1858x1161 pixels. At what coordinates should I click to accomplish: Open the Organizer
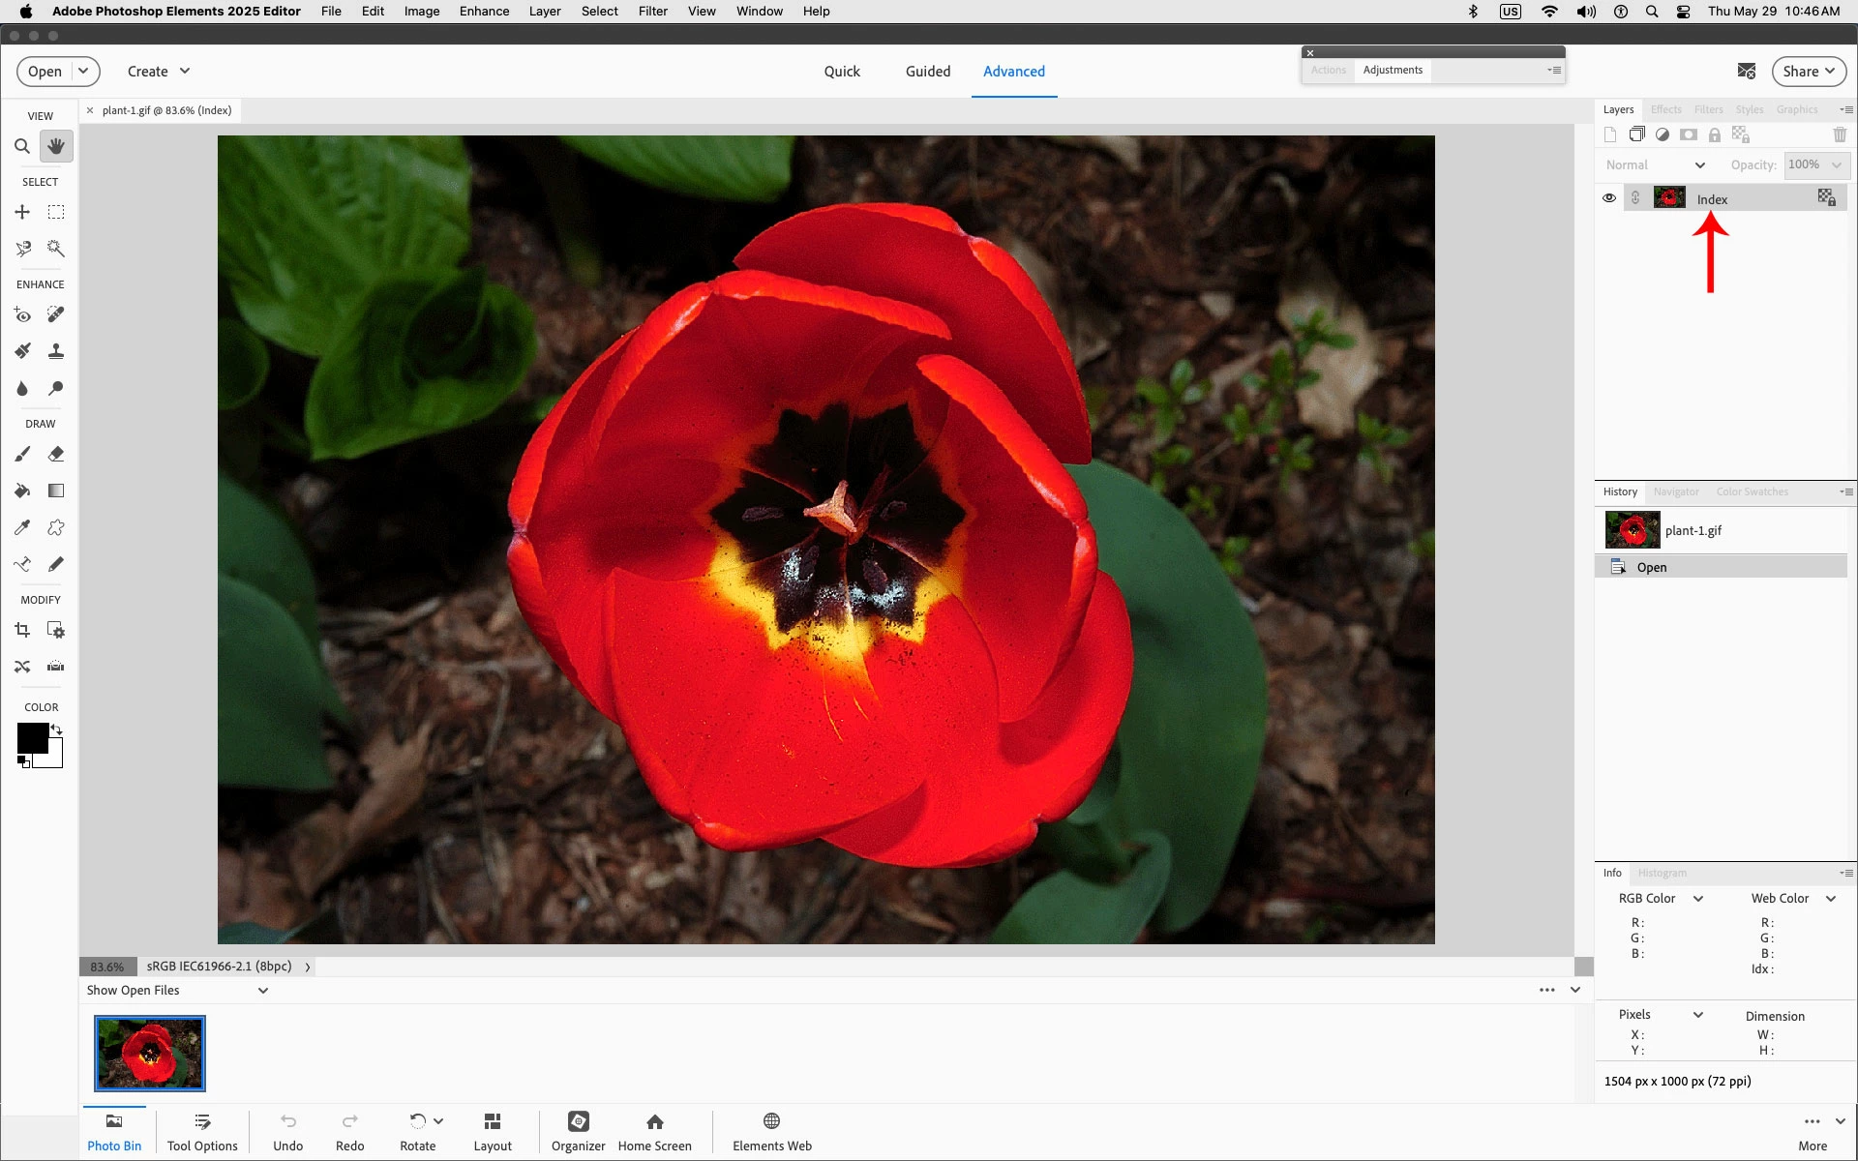pyautogui.click(x=578, y=1131)
